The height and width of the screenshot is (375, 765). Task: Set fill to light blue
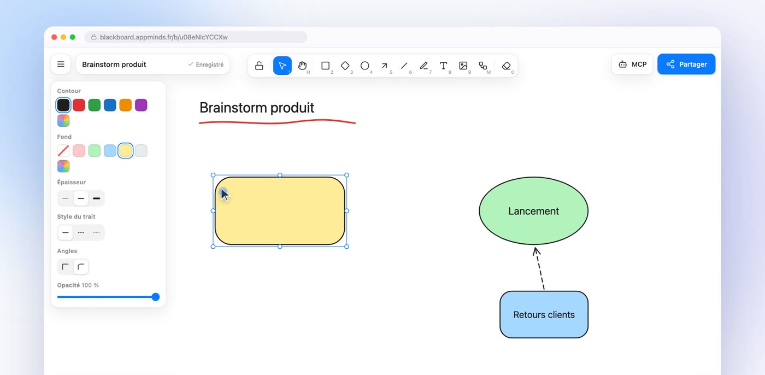[x=110, y=151]
